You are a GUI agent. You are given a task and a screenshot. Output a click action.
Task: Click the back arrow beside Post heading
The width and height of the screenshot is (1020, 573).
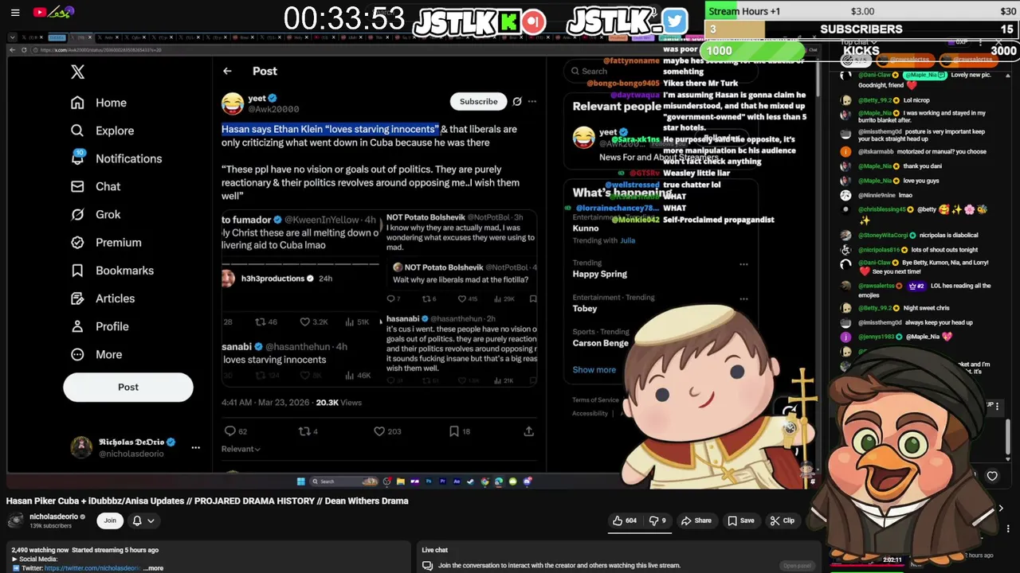[227, 71]
